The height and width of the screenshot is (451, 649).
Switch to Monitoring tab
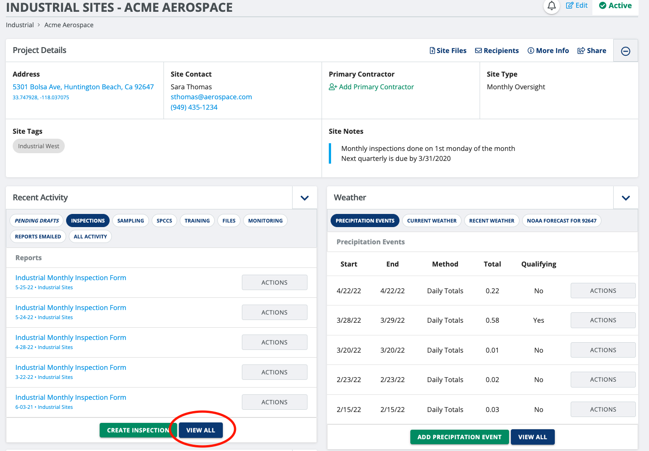265,221
